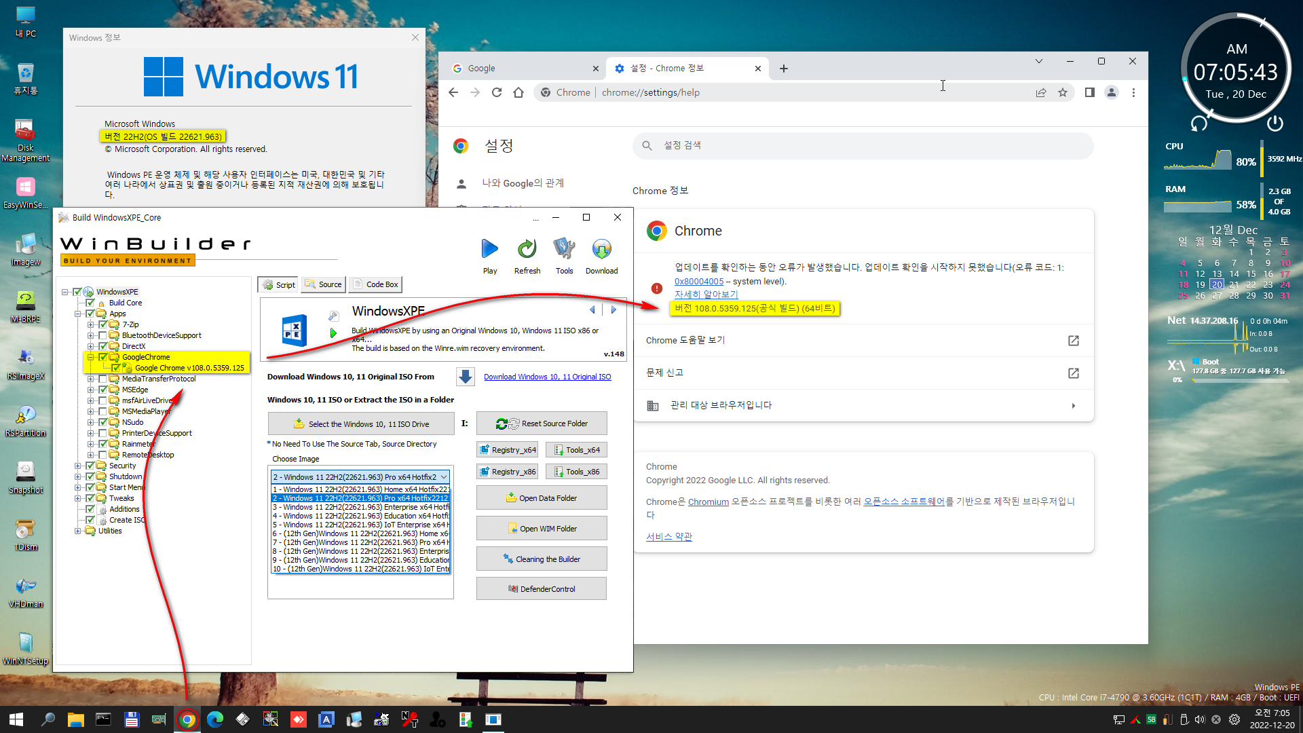
Task: Toggle the 7-Zip checkbox
Action: pos(103,324)
